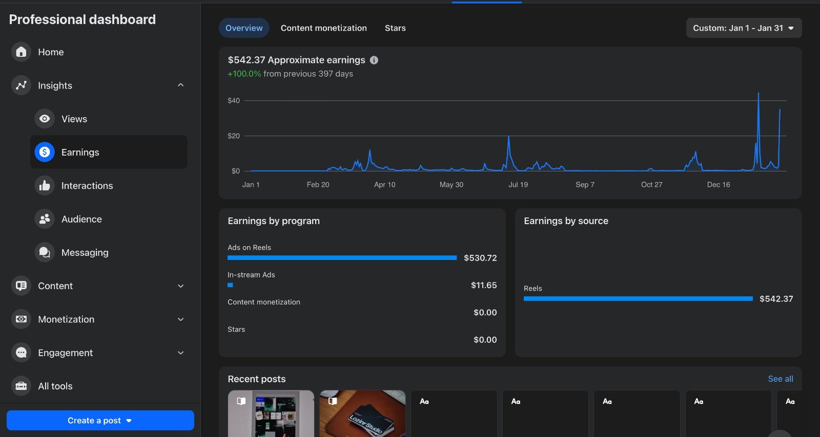Click the Earnings by source heading
Screen dimensions: 820x437
pyautogui.click(x=566, y=221)
